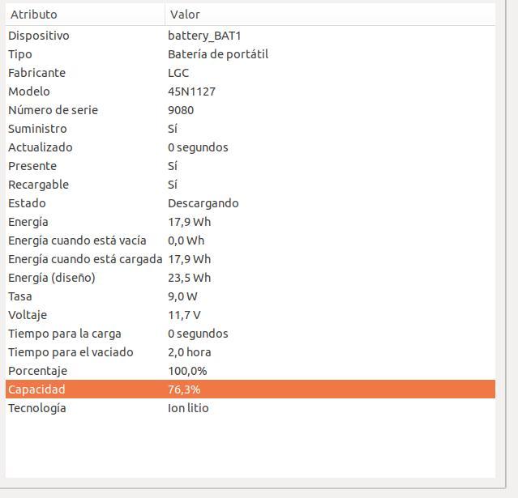Select the Energía (diseño) row
The height and width of the screenshot is (498, 518).
coord(250,278)
